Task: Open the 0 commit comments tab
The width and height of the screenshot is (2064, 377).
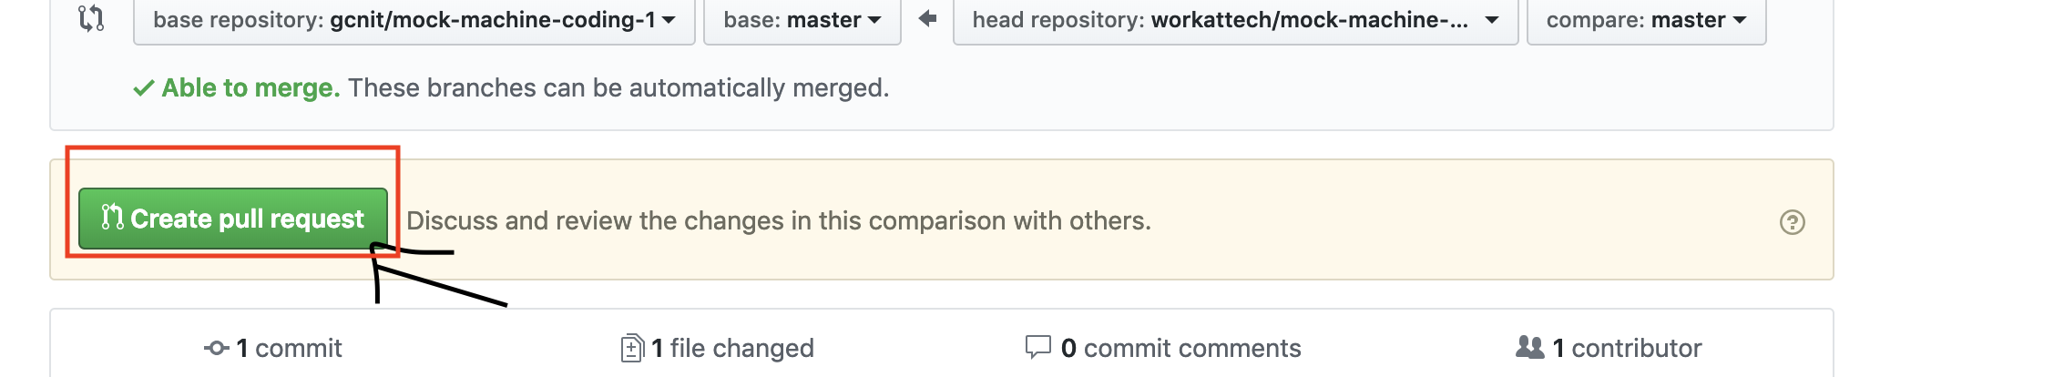Action: (1163, 348)
